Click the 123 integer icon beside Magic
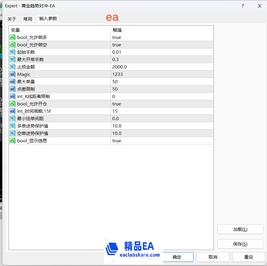Viewport: 267px width, 266px height. [12, 74]
